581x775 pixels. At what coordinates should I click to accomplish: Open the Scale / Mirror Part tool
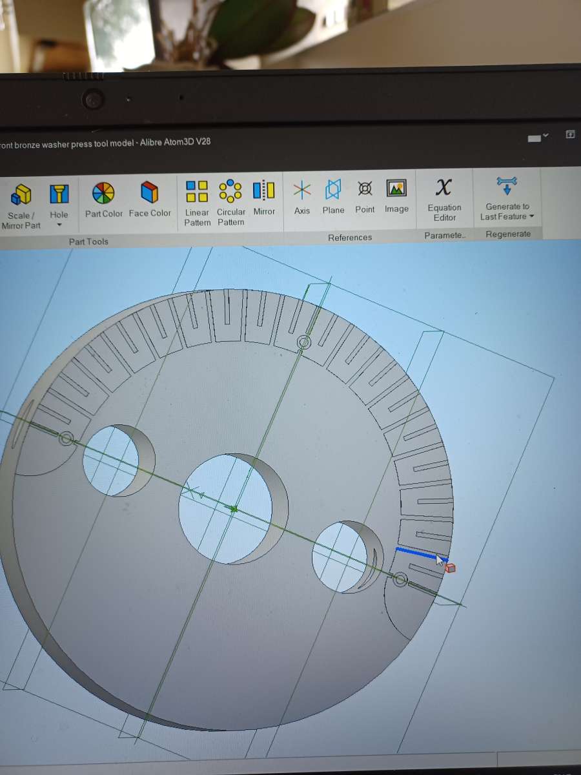21,206
